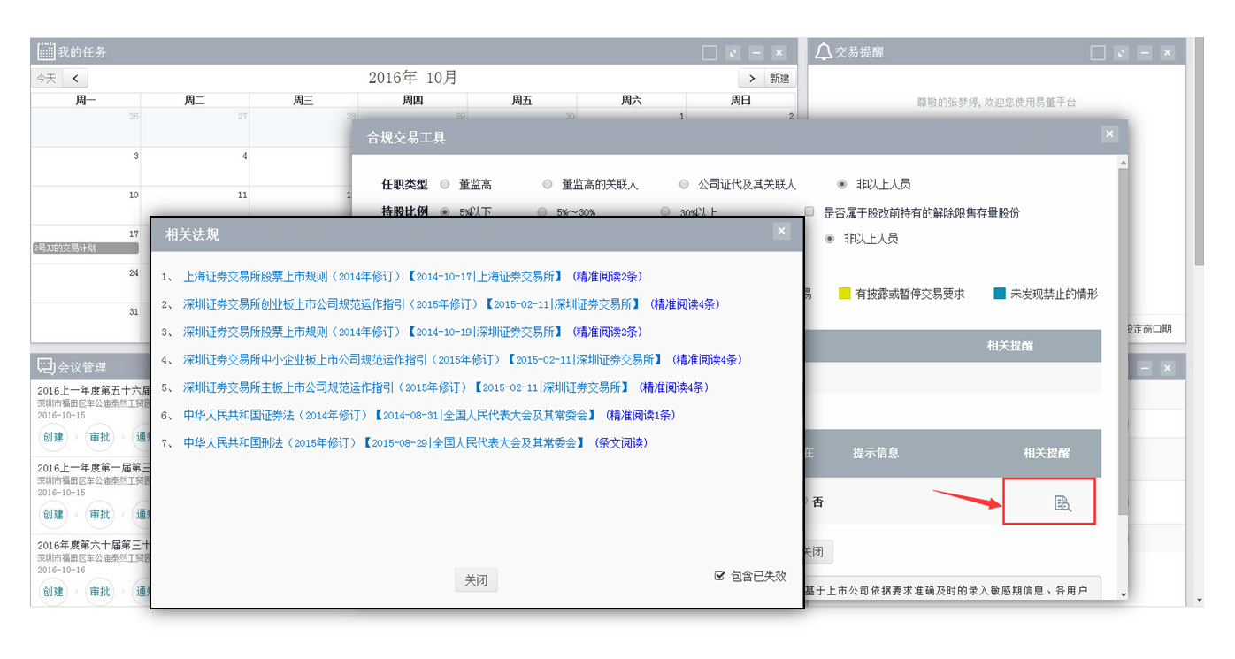Close the 相关法规 dialog with the X

(x=781, y=231)
